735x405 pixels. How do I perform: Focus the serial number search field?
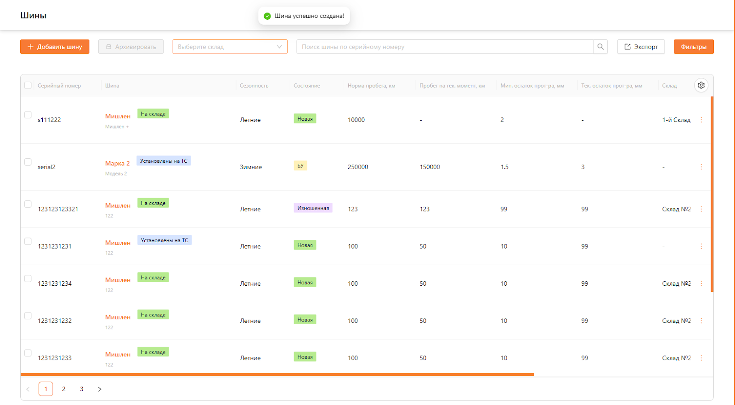click(445, 47)
